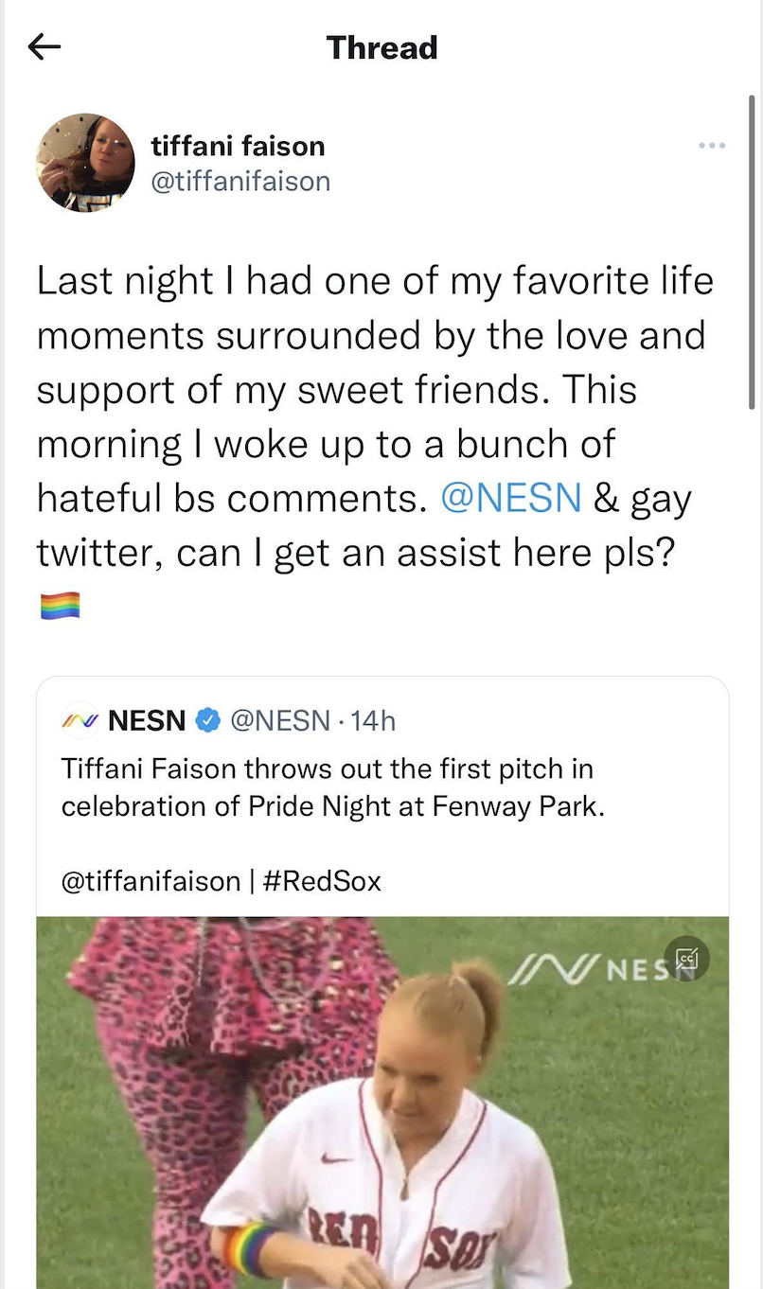Toggle closed captions on the video
The width and height of the screenshot is (763, 1289).
686,959
